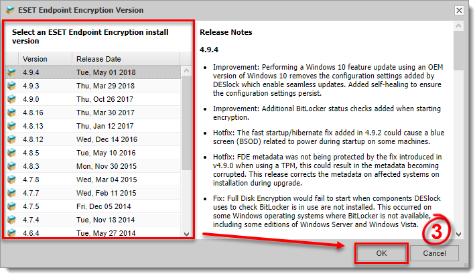The width and height of the screenshot is (475, 274).
Task: Click the release notes scrollbar thumb
Action: coord(459,50)
